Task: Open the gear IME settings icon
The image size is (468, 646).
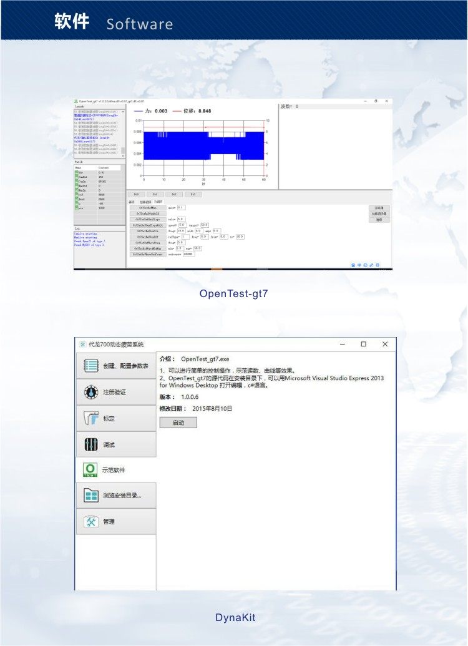Action: [378, 265]
